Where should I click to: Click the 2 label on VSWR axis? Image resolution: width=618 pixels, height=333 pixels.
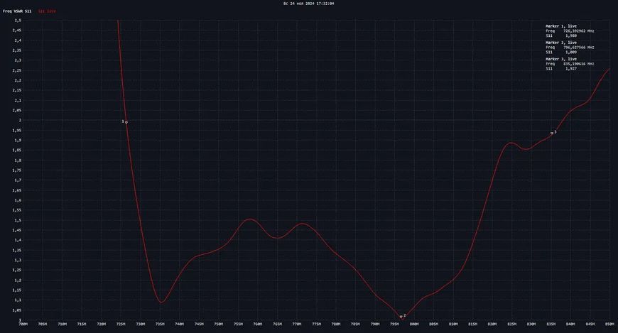[x=20, y=120]
